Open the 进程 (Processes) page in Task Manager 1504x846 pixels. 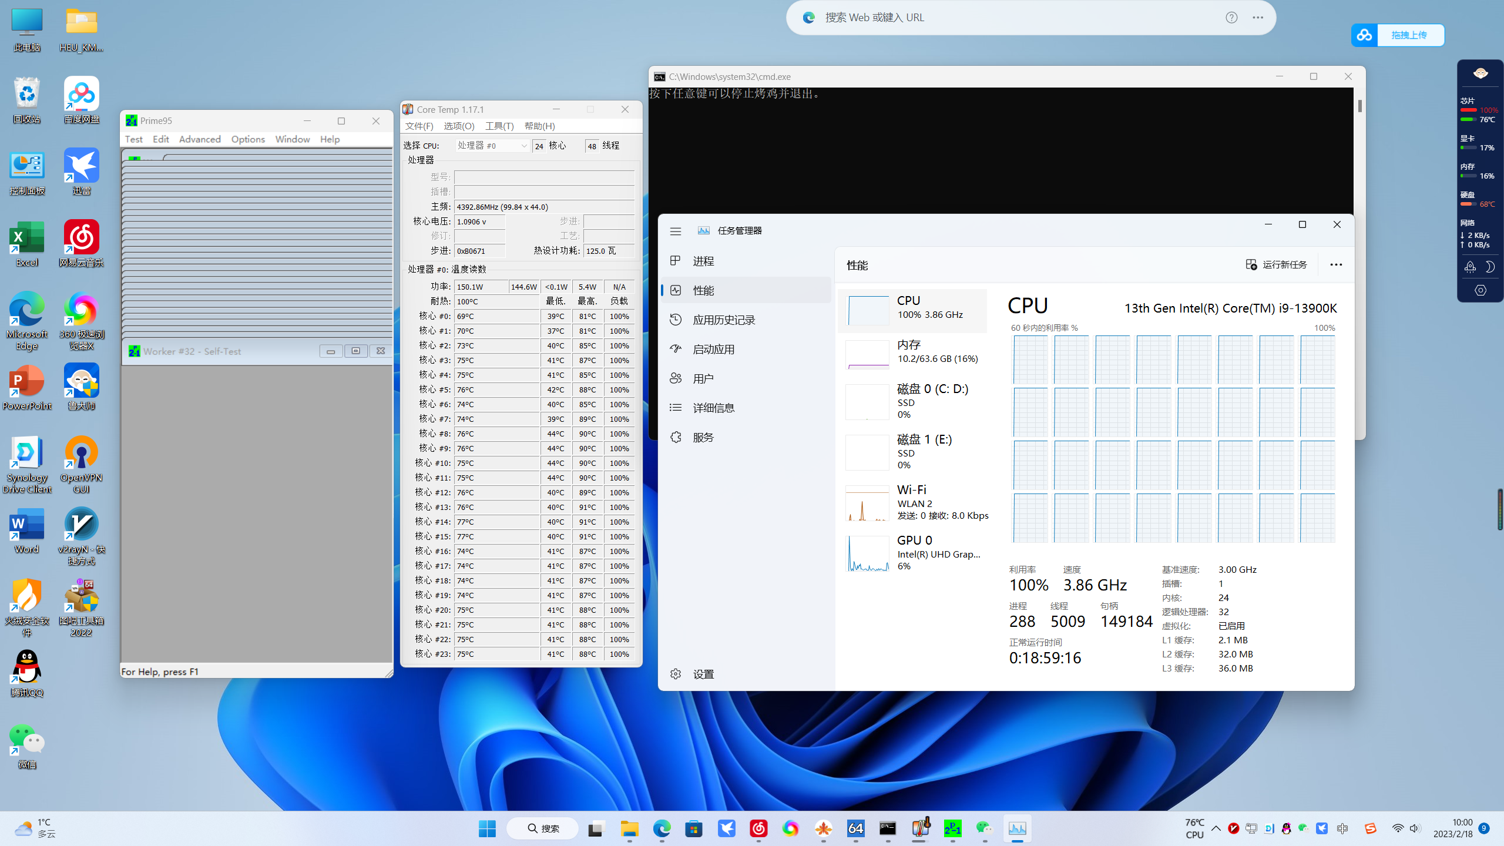[746, 261]
